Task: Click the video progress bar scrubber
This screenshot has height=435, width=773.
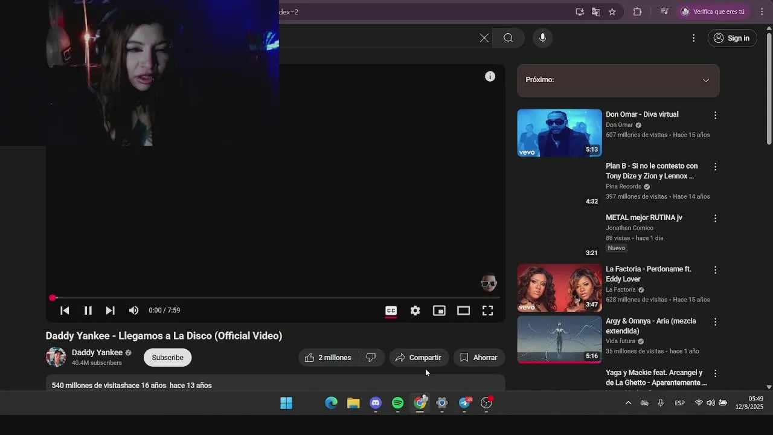Action: [53, 298]
